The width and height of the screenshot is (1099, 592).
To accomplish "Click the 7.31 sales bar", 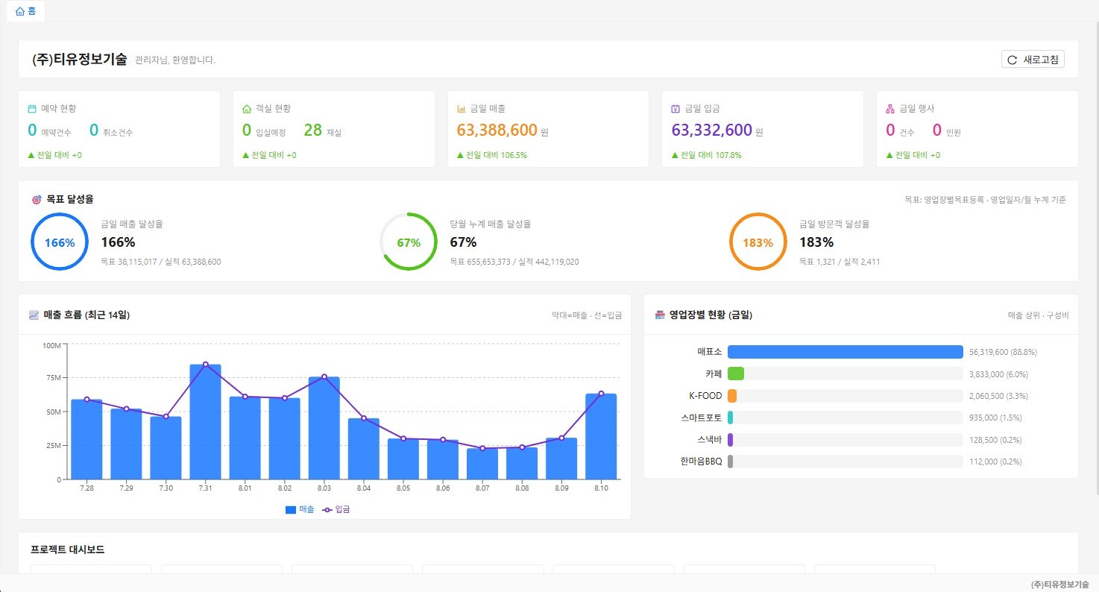I will (205, 422).
